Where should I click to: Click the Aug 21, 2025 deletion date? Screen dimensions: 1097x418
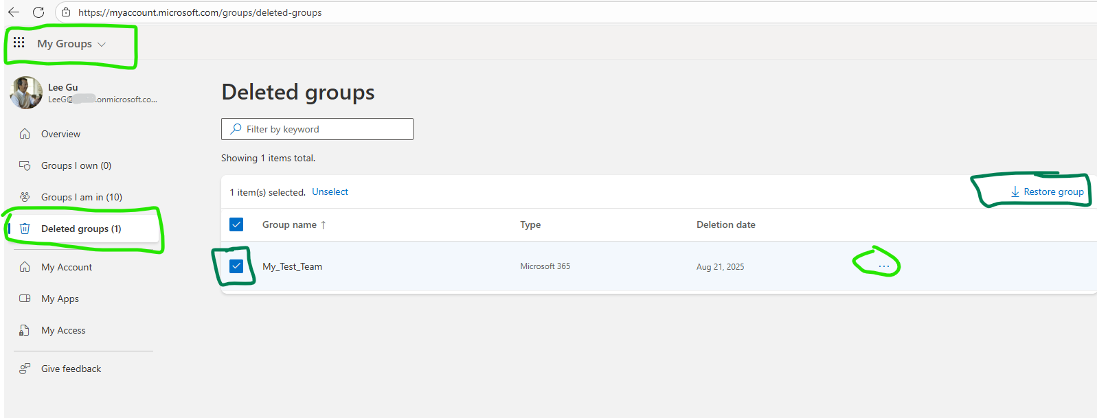pyautogui.click(x=720, y=267)
